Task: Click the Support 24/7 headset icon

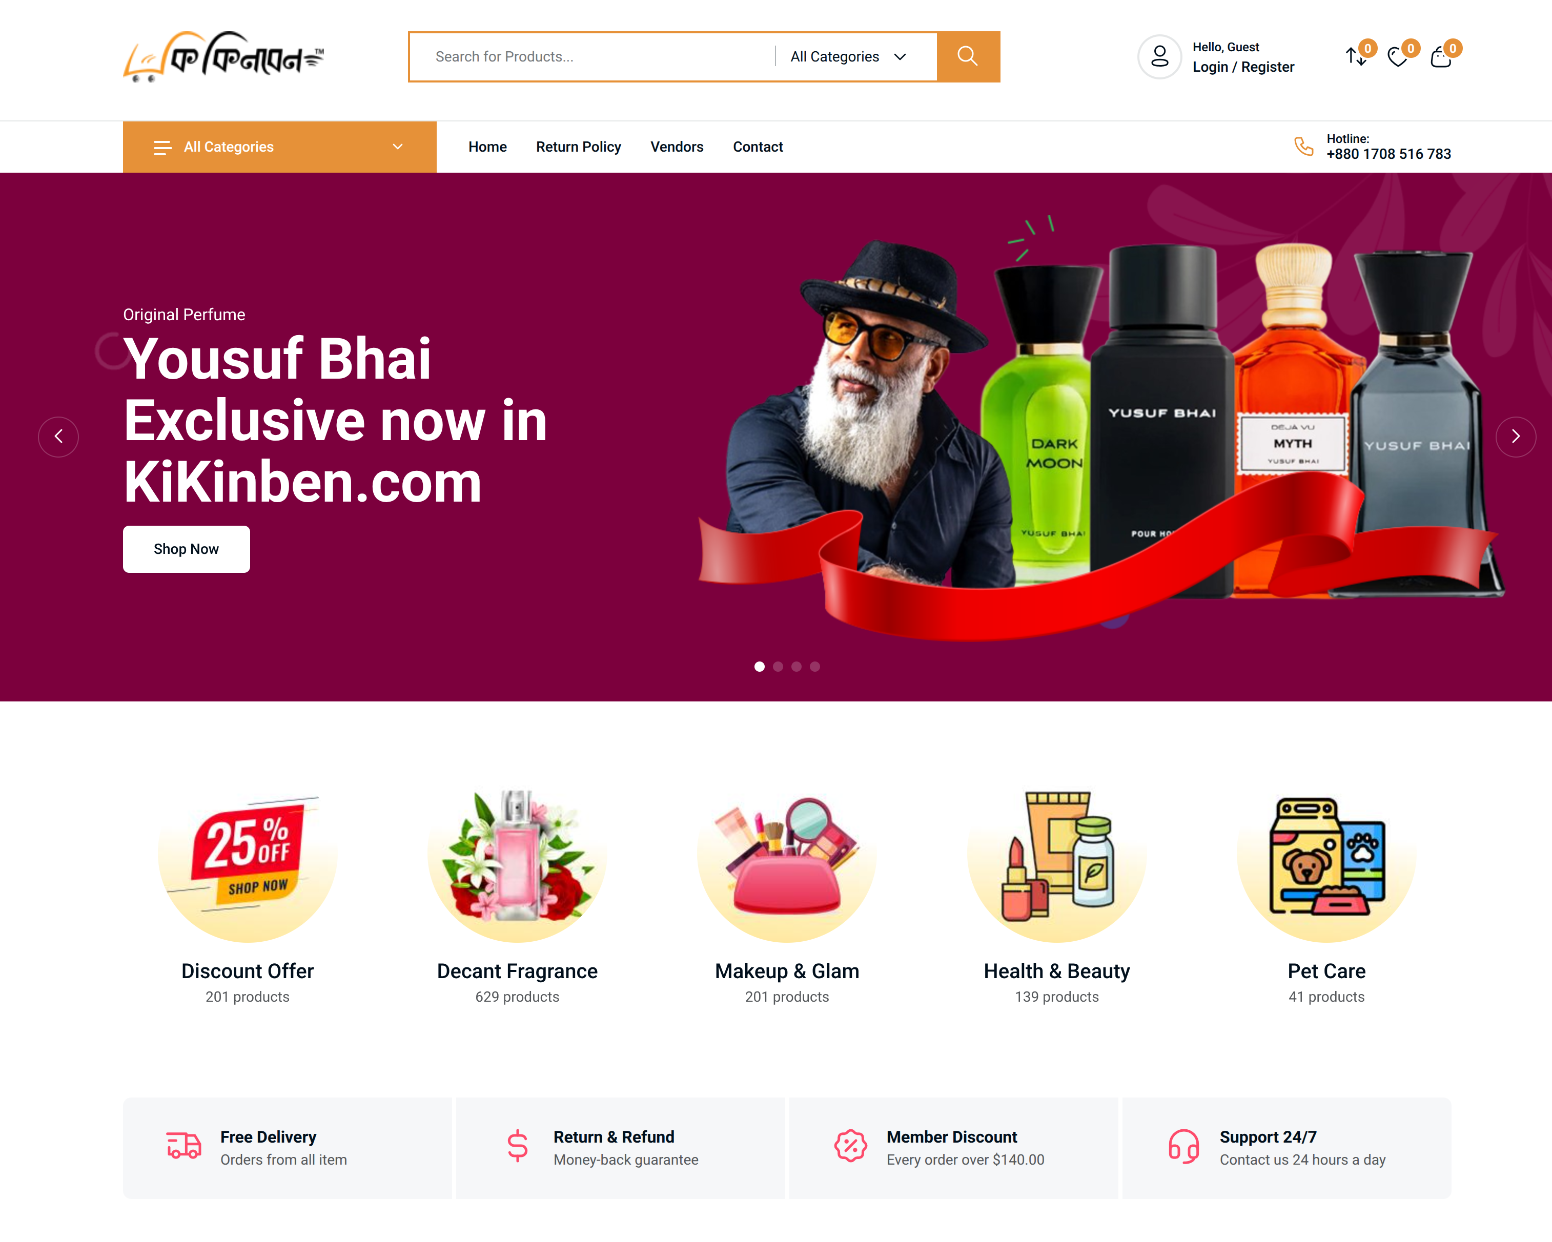Action: pos(1183,1146)
